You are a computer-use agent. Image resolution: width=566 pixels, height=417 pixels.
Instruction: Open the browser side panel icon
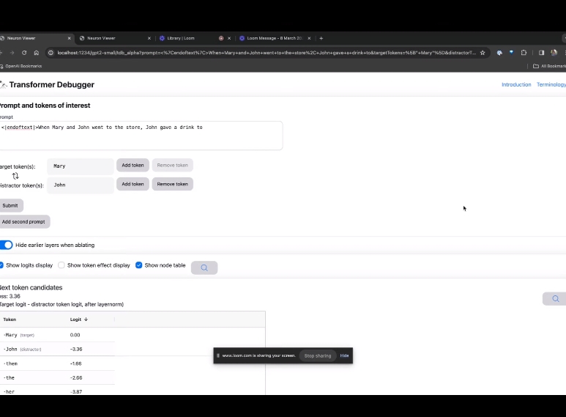coord(541,53)
